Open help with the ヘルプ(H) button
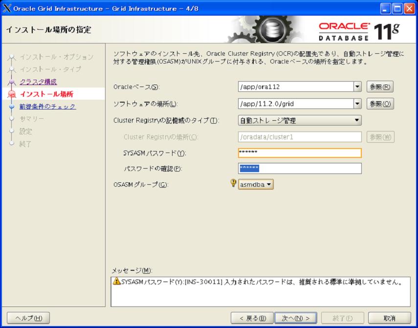The height and width of the screenshot is (328, 418). point(28,318)
